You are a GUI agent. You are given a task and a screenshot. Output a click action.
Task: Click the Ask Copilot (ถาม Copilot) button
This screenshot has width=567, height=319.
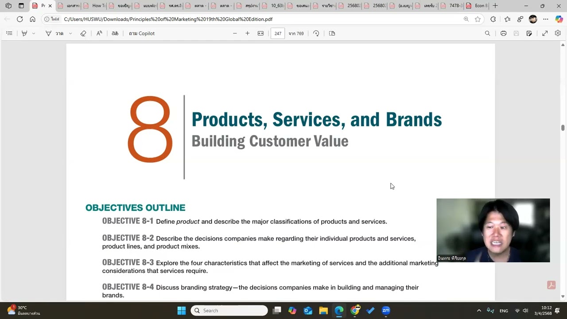click(142, 33)
